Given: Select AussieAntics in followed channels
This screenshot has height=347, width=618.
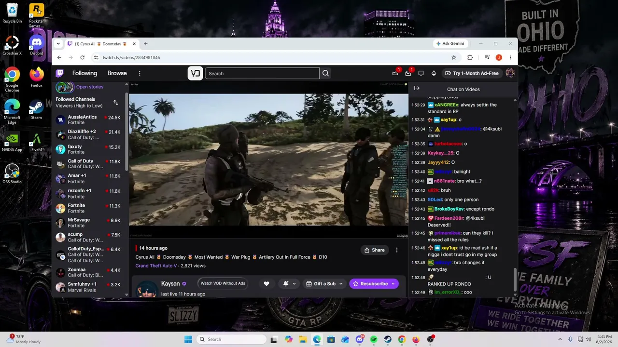Looking at the screenshot, I should [x=89, y=120].
